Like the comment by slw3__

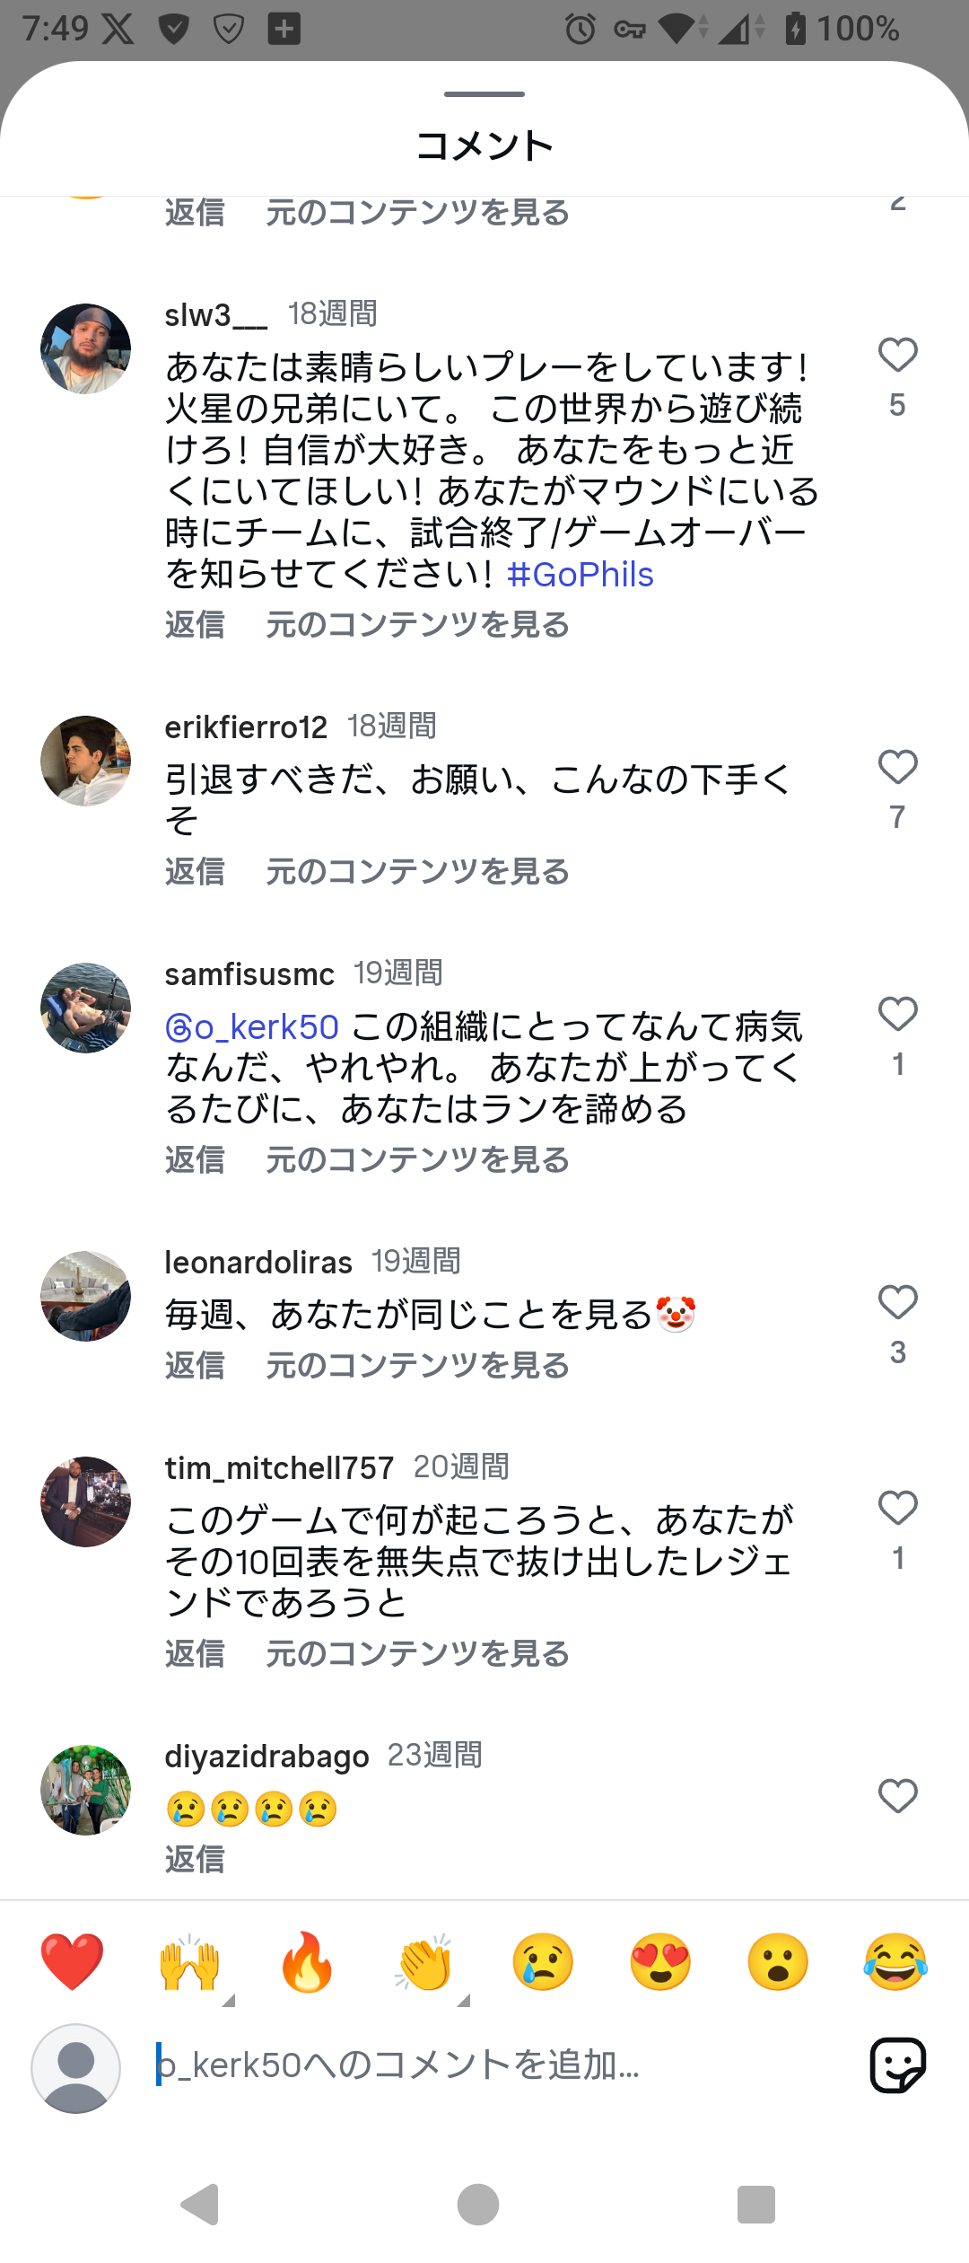[897, 356]
